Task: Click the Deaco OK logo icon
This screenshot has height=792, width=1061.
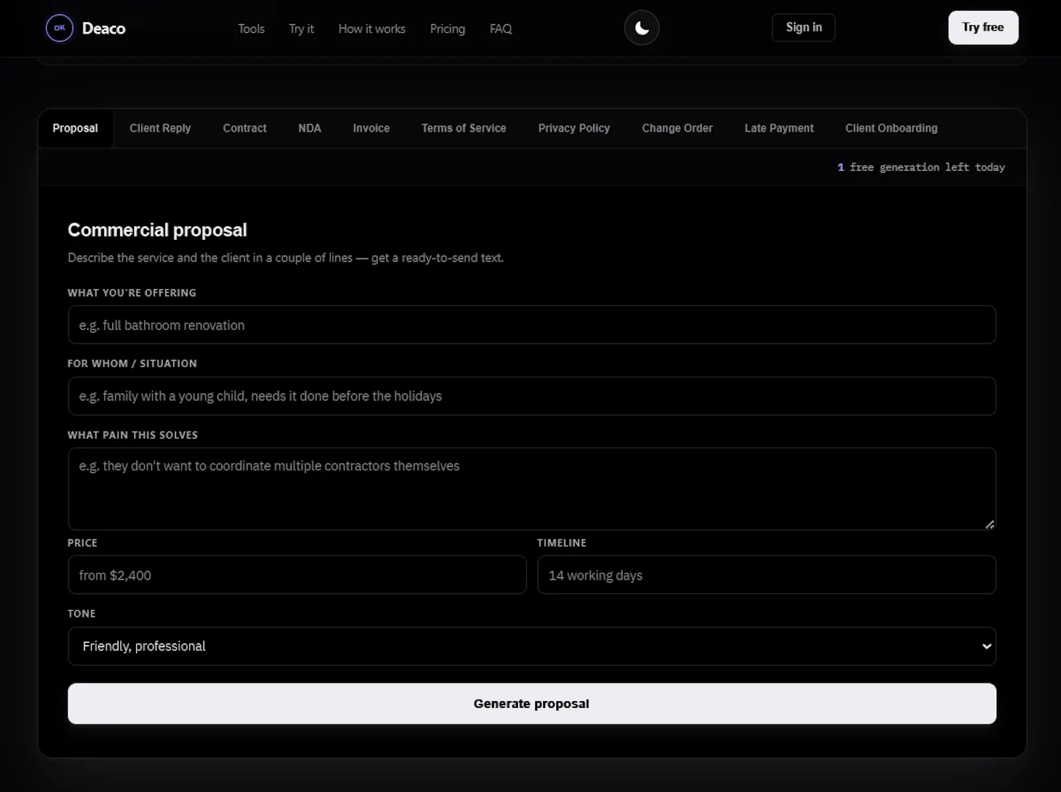Action: (59, 28)
